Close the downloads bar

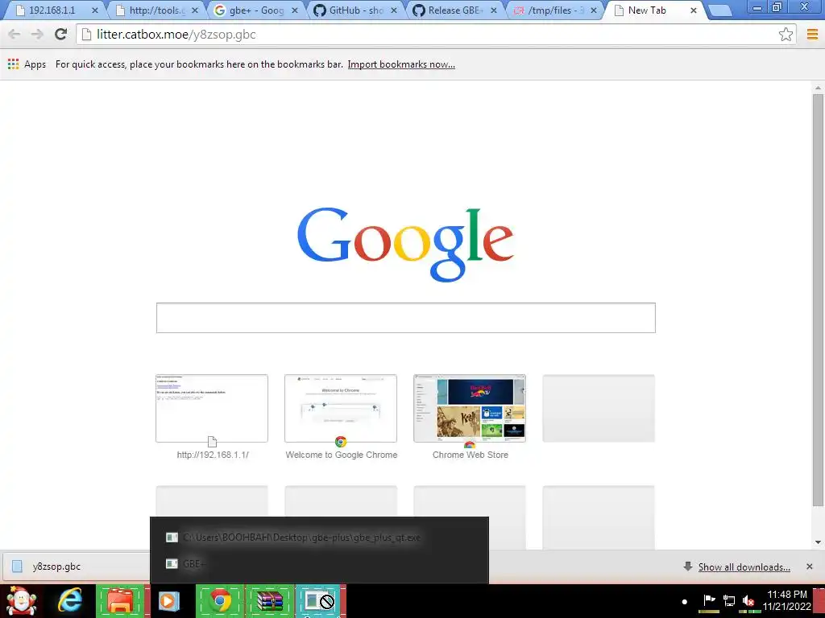(x=809, y=566)
